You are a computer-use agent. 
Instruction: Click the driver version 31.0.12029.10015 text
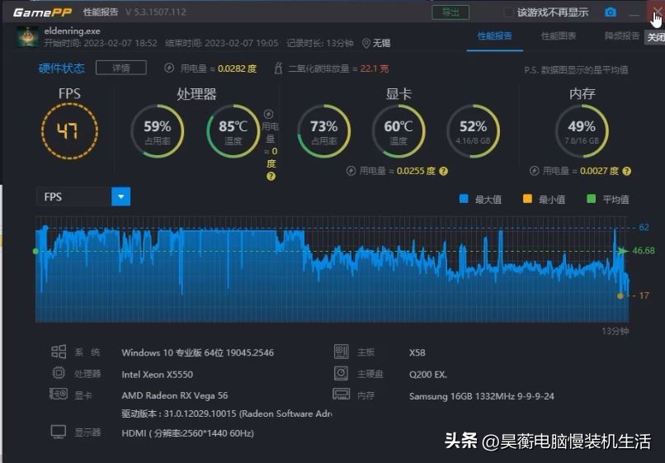coord(226,413)
